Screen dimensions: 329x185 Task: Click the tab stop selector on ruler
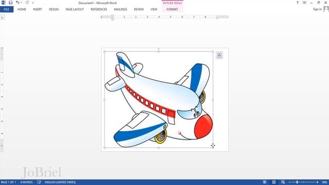point(2,17)
